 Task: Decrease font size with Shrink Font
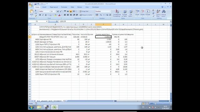(x=61, y=12)
